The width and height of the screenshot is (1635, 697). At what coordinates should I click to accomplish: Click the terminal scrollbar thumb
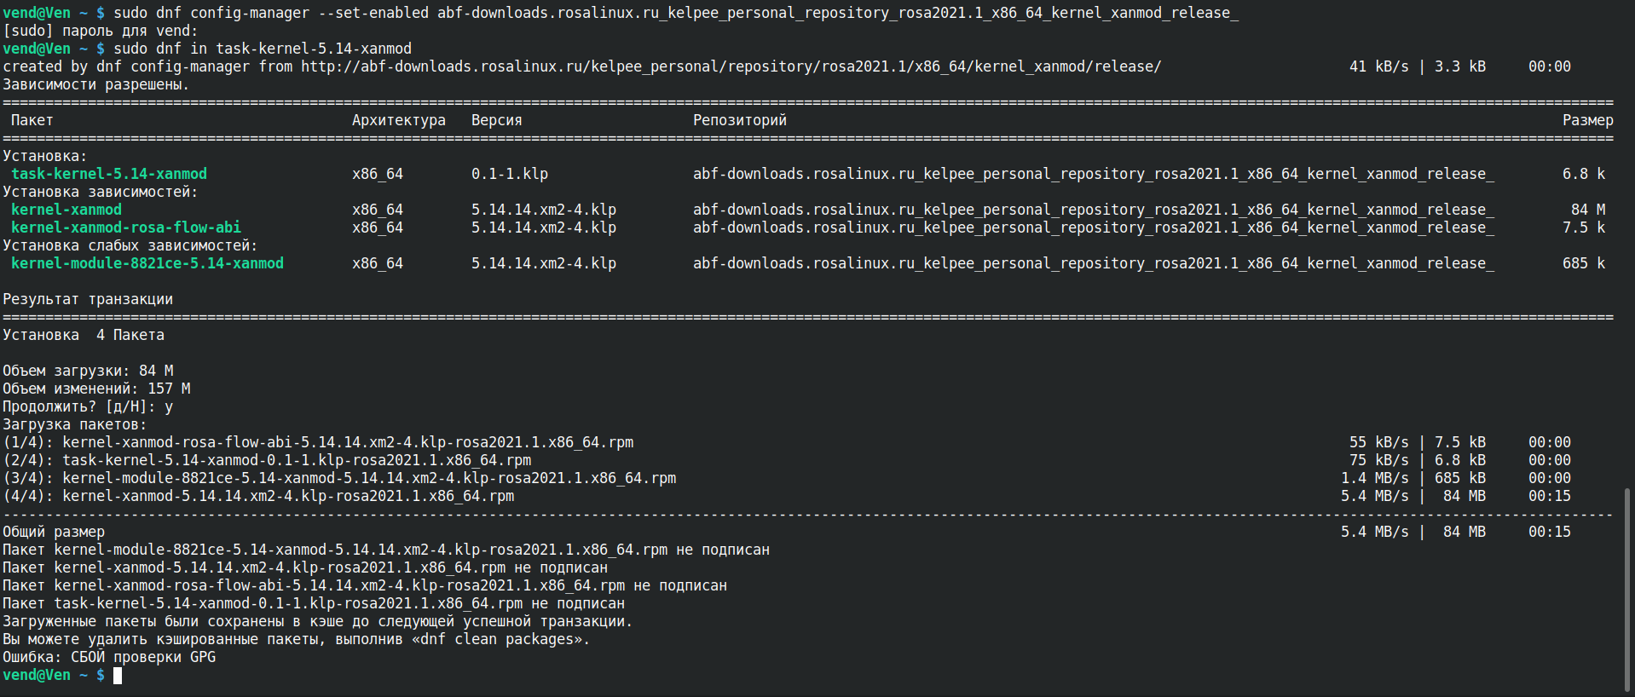(1626, 588)
